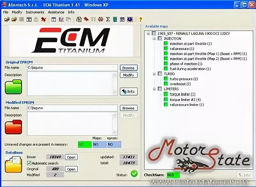Toggle the rail pressure (1) green checkbox

166,49
